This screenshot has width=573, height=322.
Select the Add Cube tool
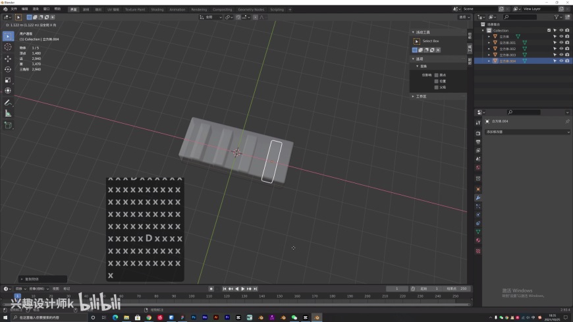point(8,125)
